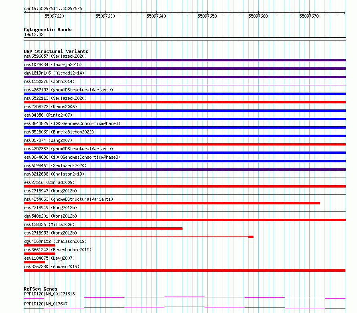Click the nsv6598461 (Sedlazeck2020) label

point(55,166)
